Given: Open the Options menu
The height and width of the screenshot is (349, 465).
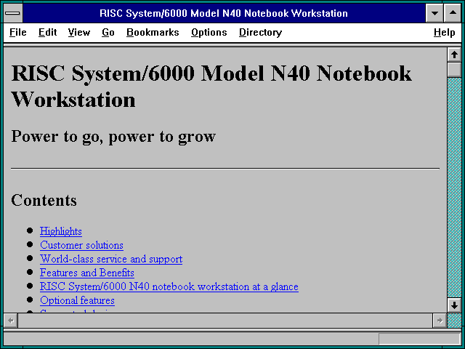Looking at the screenshot, I should tap(209, 32).
